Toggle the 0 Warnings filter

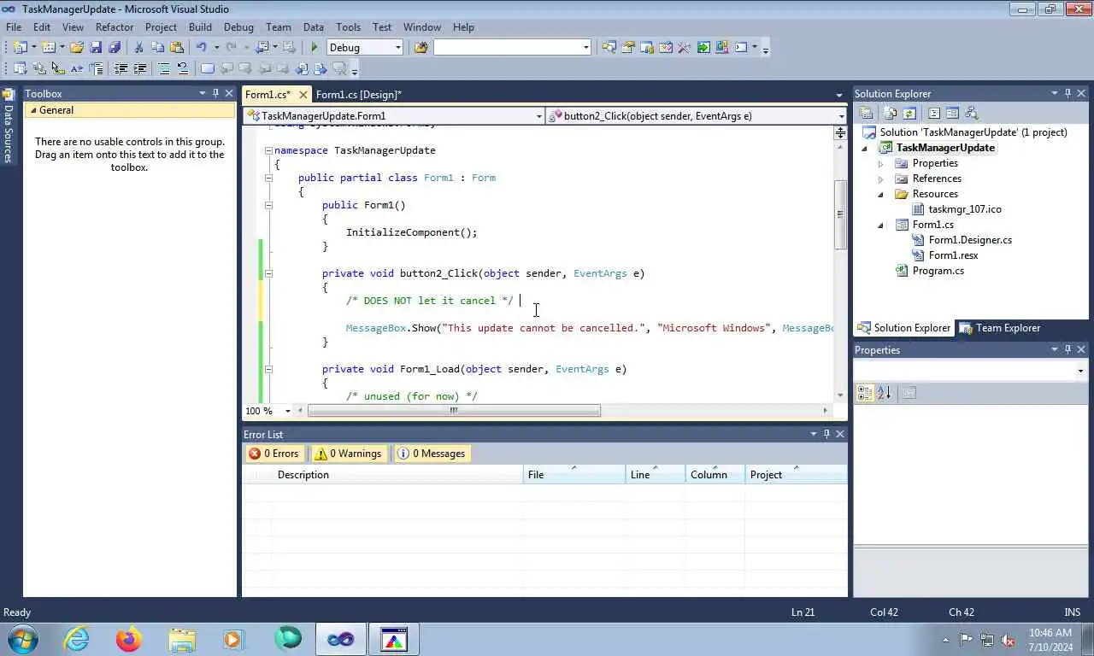[348, 454]
